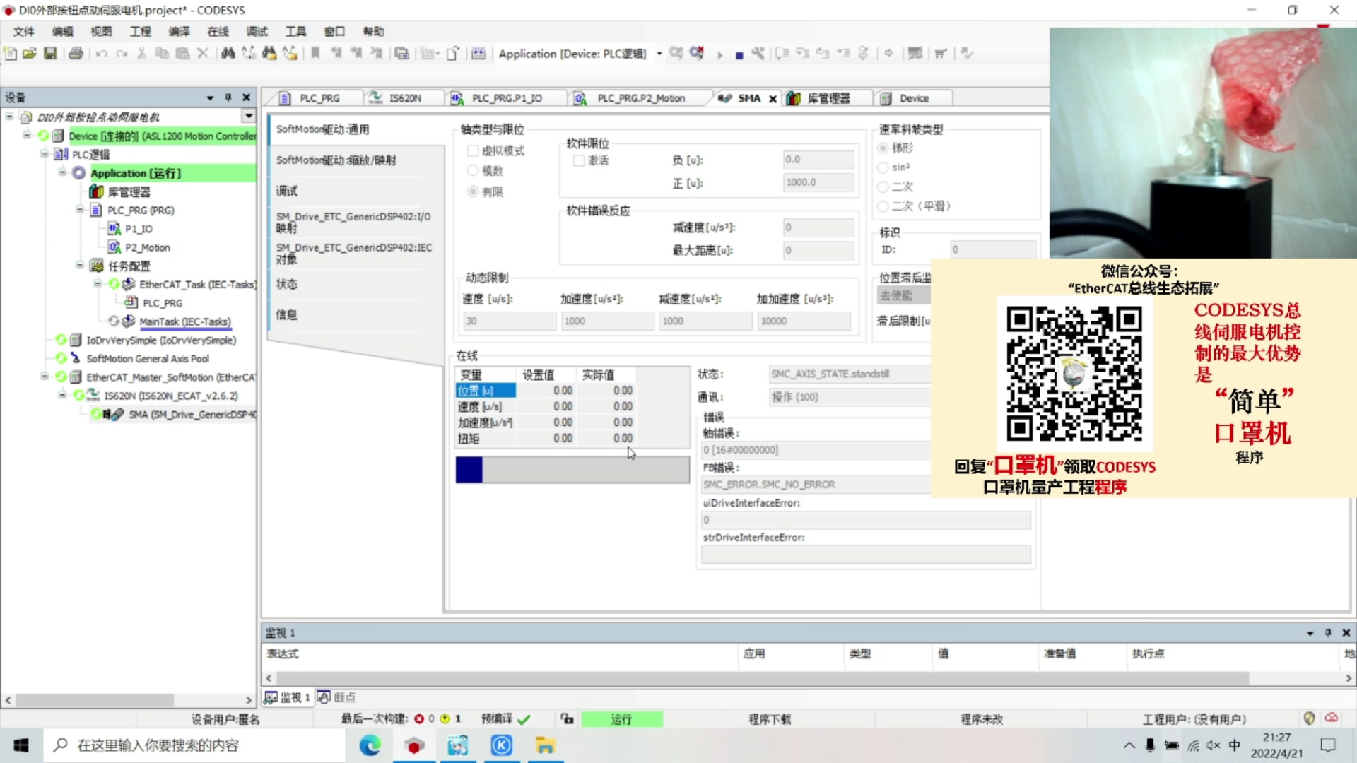Viewport: 1357px width, 763px height.
Task: Enable the 激活 software limit checkbox
Action: (x=580, y=160)
